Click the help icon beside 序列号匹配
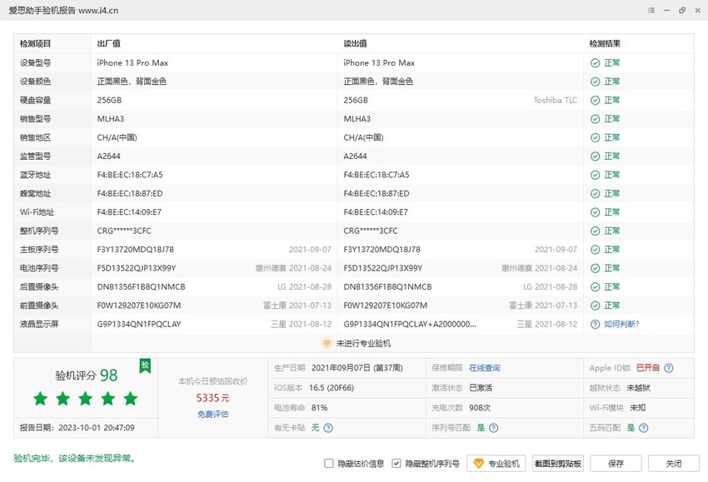This screenshot has width=708, height=482. point(494,428)
